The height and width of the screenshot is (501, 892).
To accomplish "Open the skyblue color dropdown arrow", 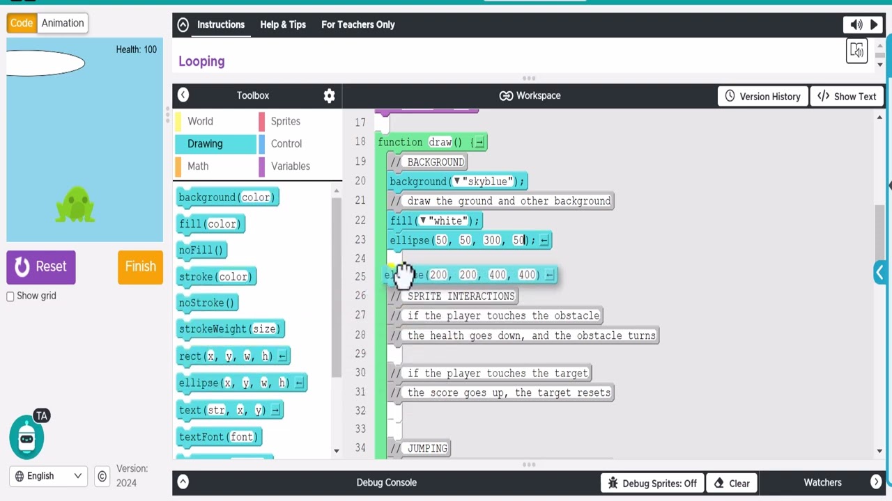I will [x=456, y=182].
